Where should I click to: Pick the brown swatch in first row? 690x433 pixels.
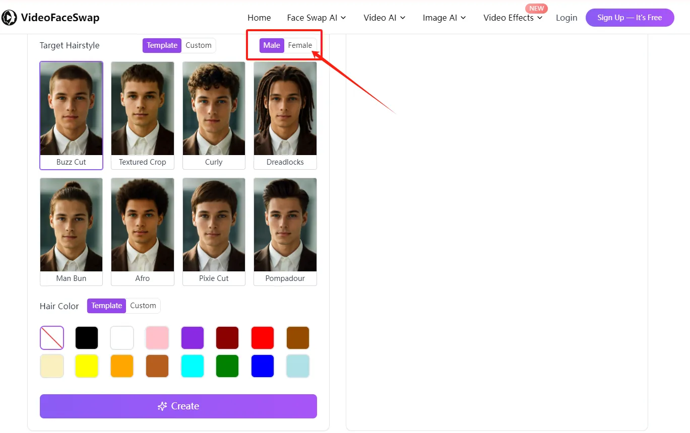pyautogui.click(x=298, y=338)
